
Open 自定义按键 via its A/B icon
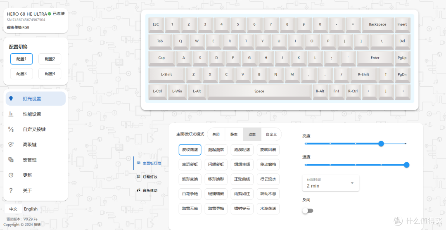(x=11, y=129)
